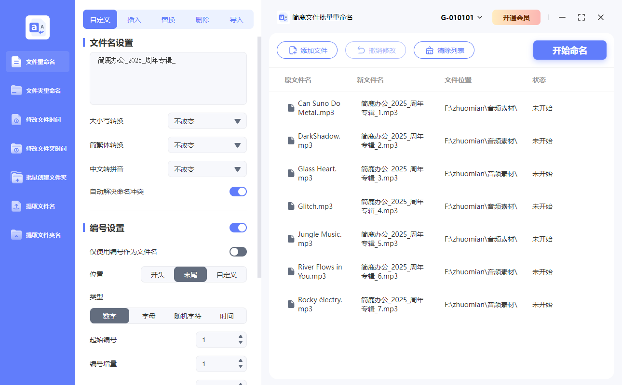
Task: Select 修改文件时间 from the sidebar
Action: point(37,119)
